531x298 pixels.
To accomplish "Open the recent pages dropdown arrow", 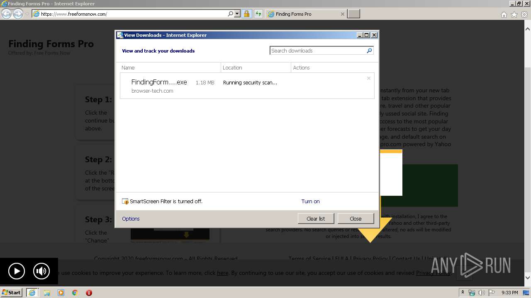I will click(27, 14).
